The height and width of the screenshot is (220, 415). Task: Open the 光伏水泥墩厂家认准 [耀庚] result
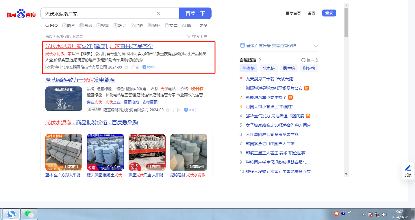99,46
